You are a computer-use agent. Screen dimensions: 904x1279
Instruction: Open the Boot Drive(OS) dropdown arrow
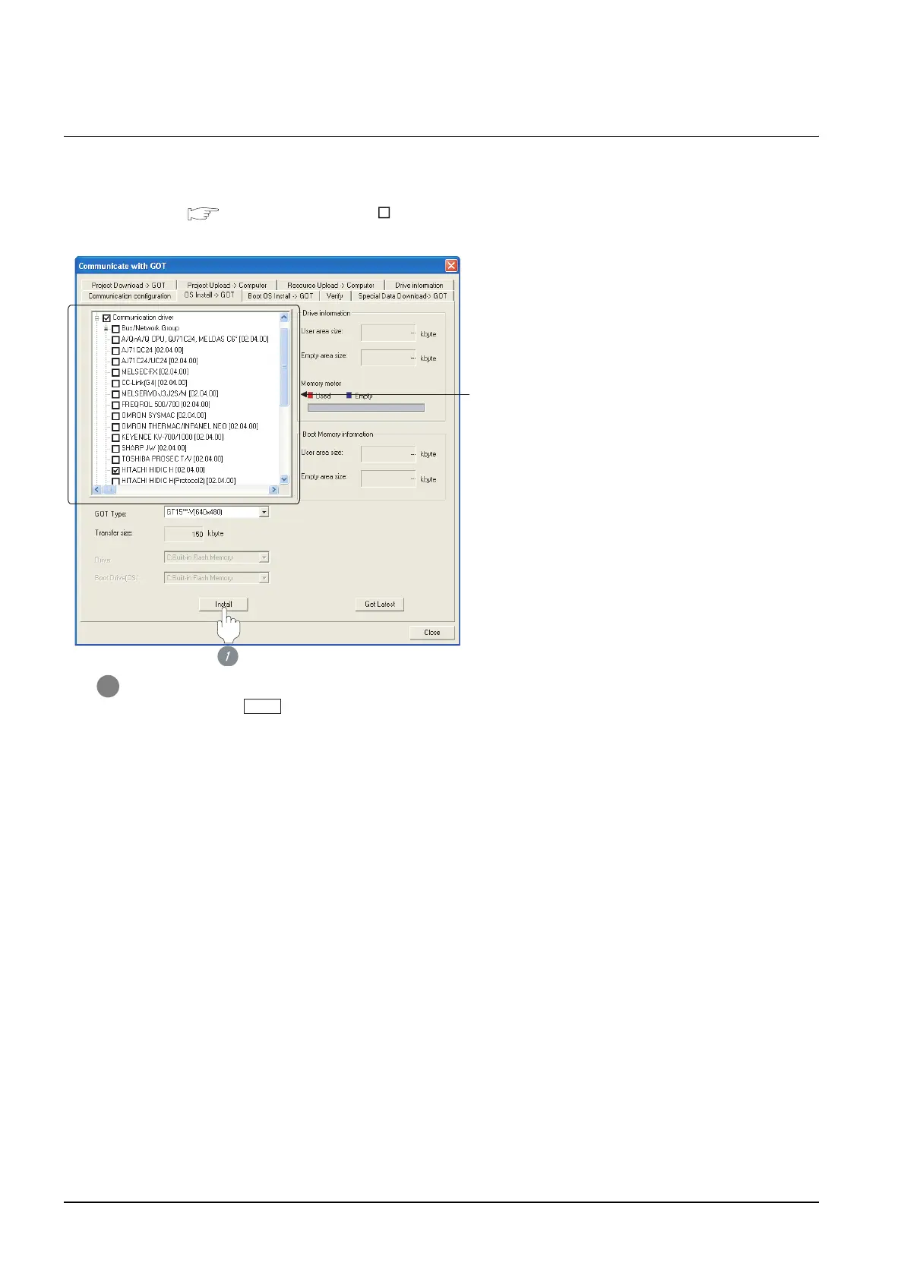264,578
